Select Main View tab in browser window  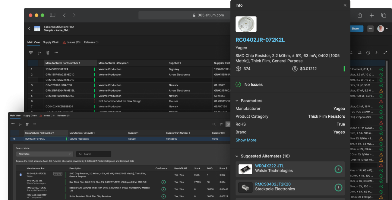click(33, 42)
